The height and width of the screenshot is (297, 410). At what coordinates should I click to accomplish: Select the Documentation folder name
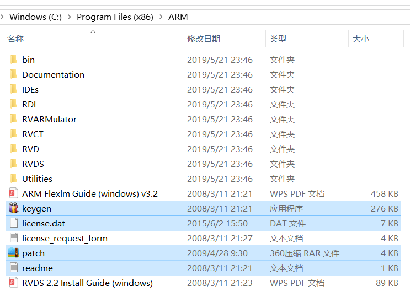click(53, 74)
